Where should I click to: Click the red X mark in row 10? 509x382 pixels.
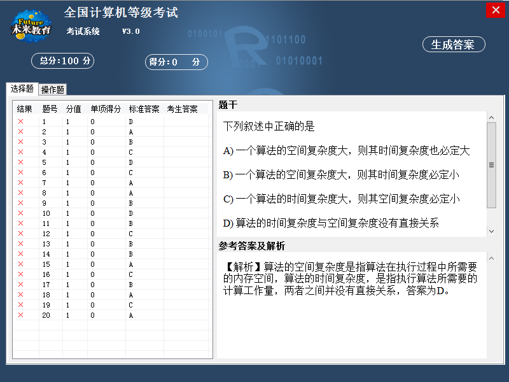point(21,213)
